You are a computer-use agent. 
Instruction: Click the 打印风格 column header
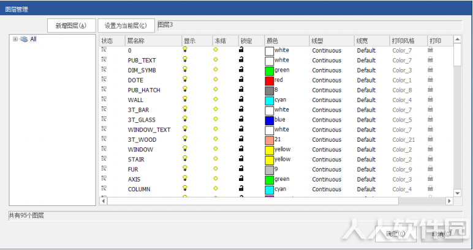pos(409,40)
